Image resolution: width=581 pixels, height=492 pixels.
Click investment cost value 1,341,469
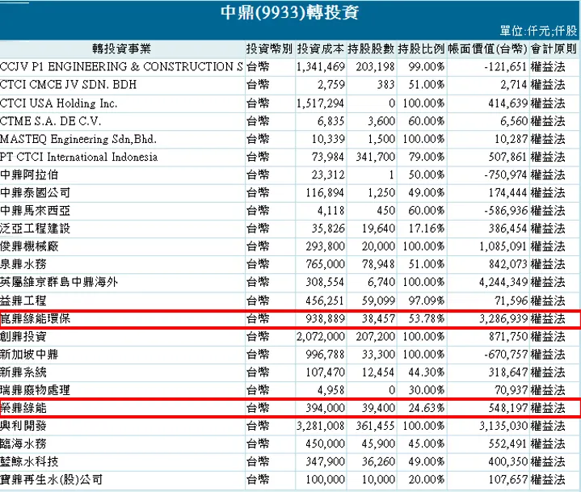pyautogui.click(x=321, y=67)
